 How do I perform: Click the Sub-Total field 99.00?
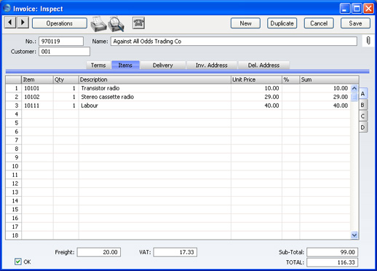tap(333, 252)
